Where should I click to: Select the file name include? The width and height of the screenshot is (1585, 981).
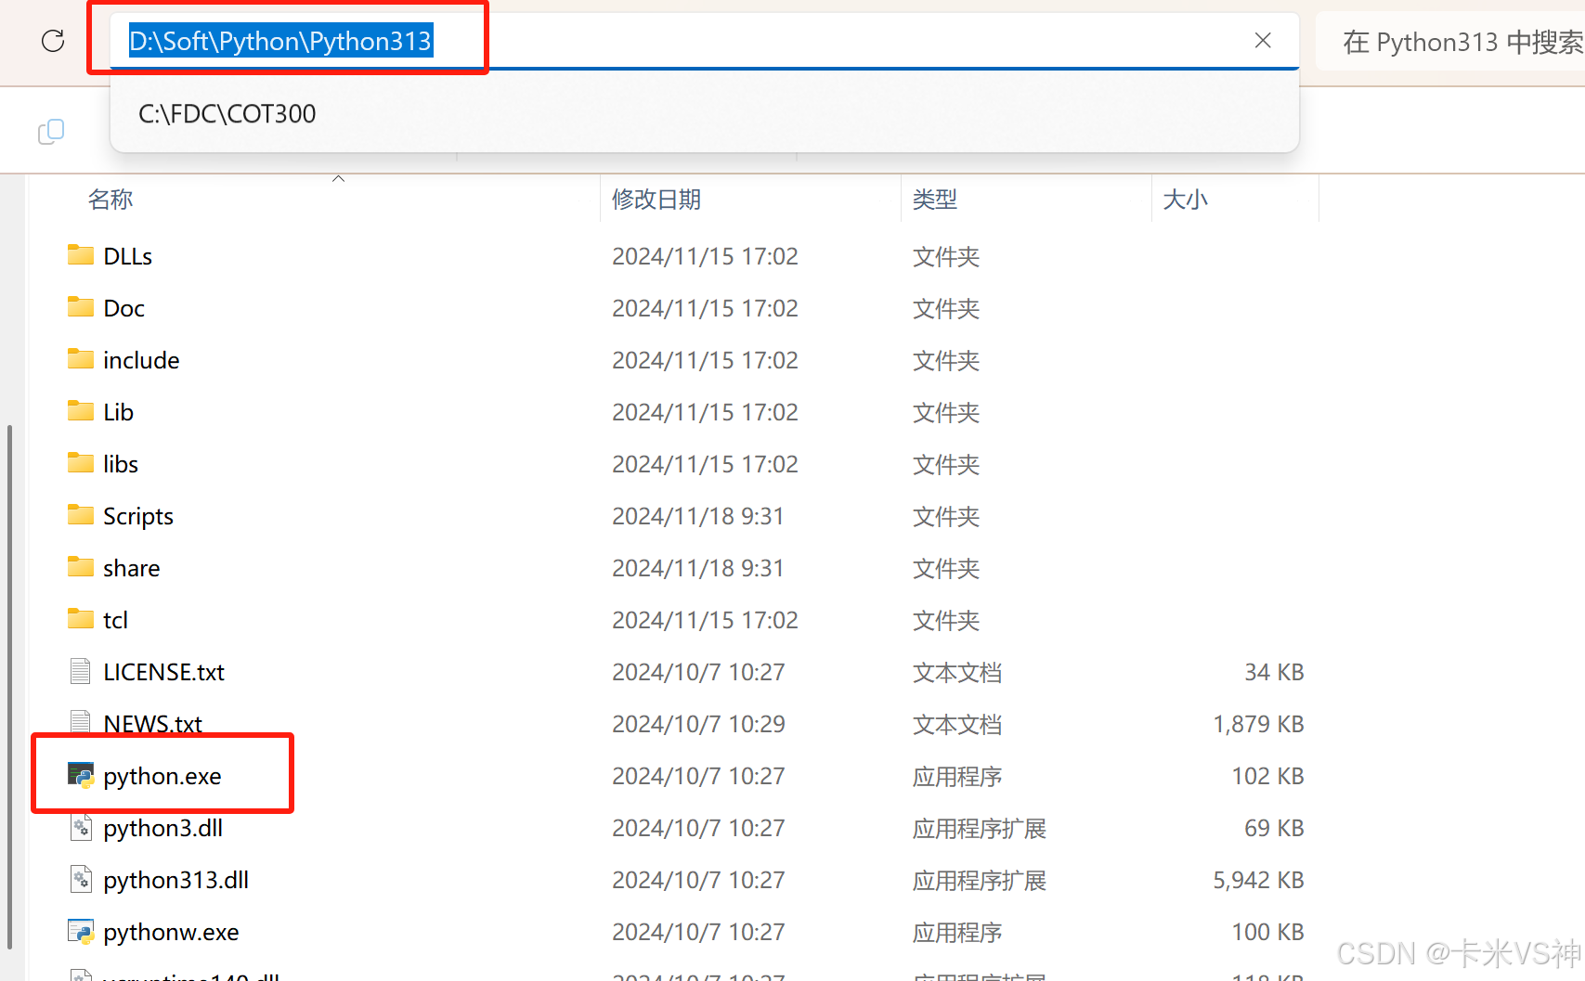141,360
